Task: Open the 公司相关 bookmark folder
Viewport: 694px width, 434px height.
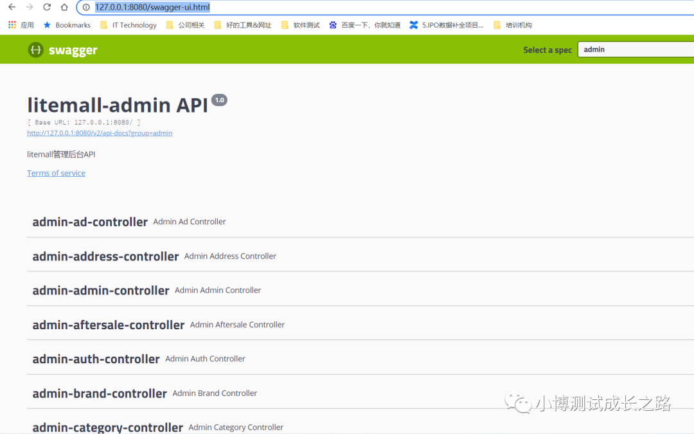Action: click(186, 25)
